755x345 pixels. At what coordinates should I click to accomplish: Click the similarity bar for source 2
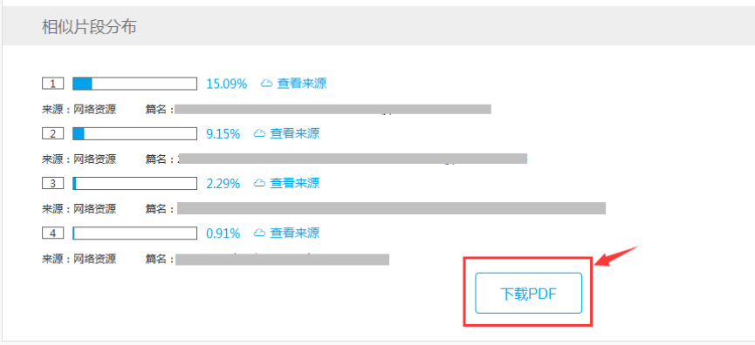134,133
